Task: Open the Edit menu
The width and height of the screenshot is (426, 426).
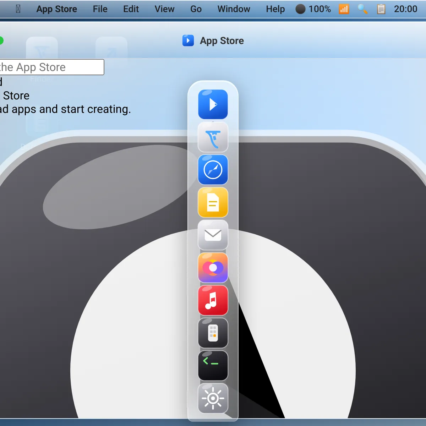Action: point(131,9)
